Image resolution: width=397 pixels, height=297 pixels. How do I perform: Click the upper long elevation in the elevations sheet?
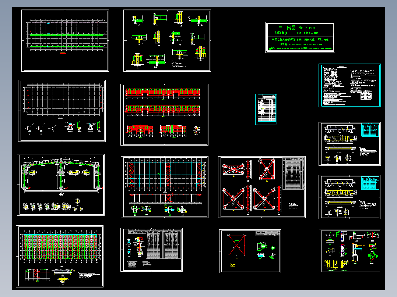(163, 93)
